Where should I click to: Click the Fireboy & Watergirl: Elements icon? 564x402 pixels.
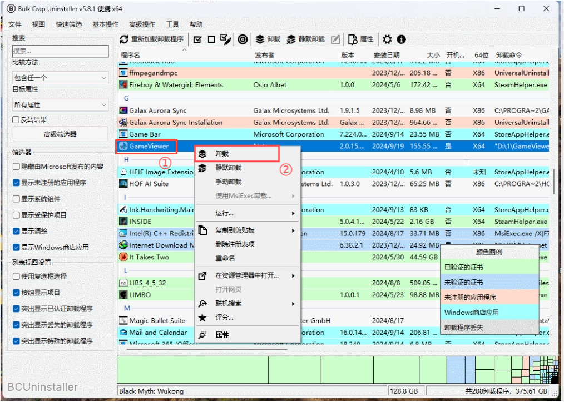click(x=123, y=85)
